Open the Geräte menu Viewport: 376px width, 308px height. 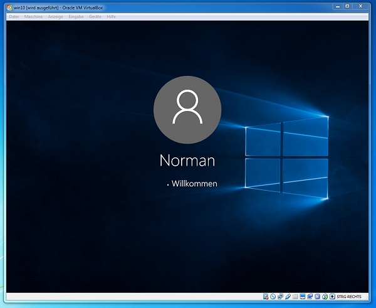click(95, 16)
